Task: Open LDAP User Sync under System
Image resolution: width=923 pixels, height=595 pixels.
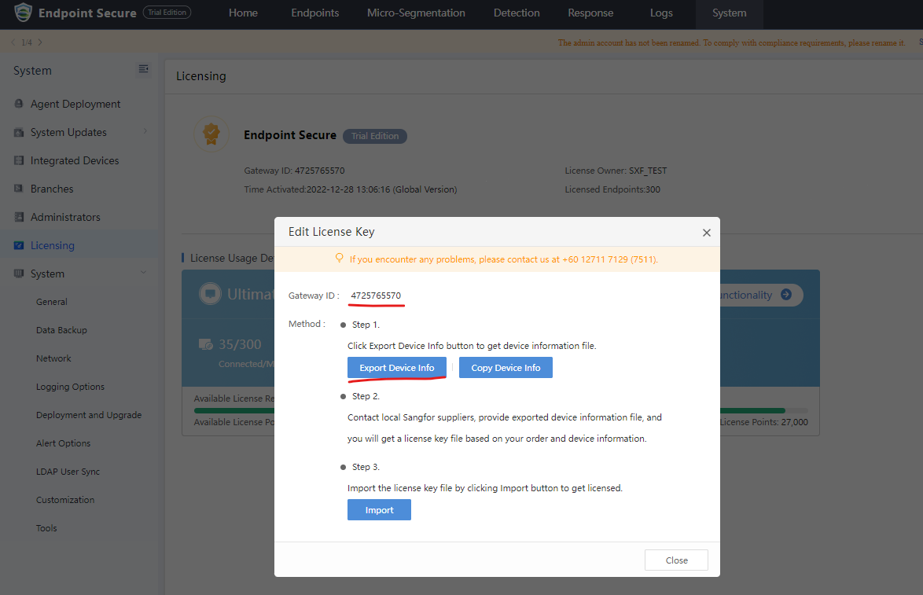Action: coord(68,472)
